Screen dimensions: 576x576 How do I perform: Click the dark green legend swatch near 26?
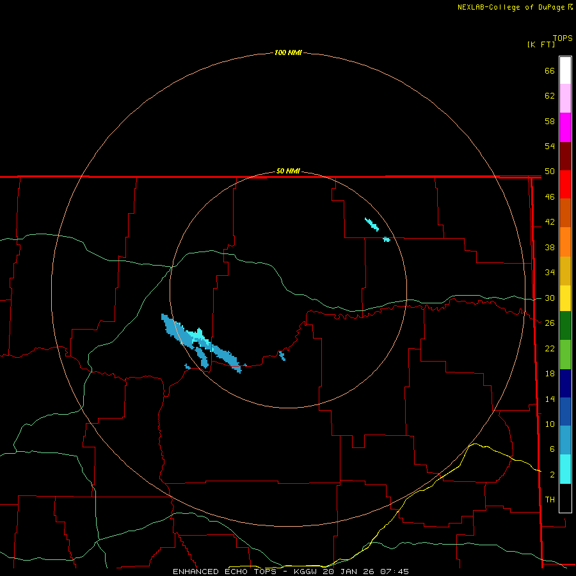(565, 326)
